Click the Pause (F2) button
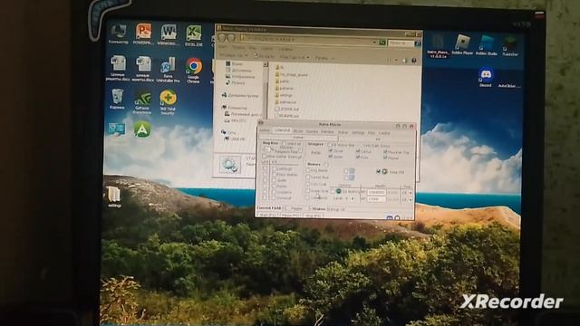This screenshot has width=580, height=326. 290,216
